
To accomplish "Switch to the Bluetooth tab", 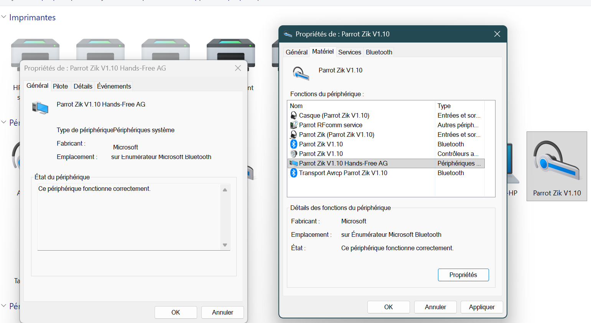I will (379, 52).
